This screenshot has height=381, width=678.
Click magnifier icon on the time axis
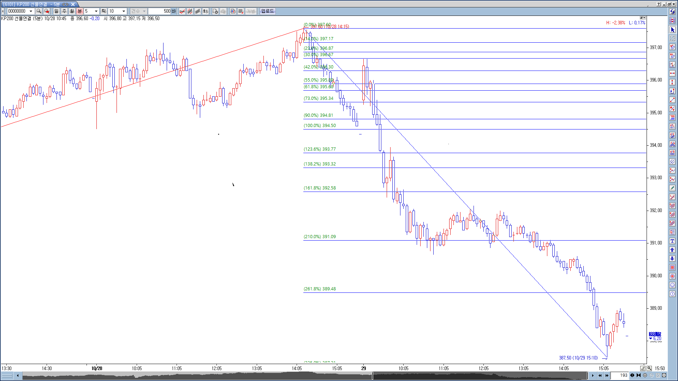click(649, 368)
